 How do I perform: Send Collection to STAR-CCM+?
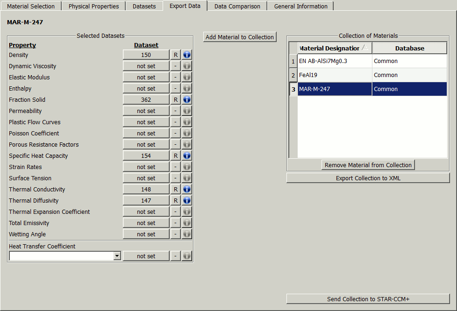click(368, 299)
